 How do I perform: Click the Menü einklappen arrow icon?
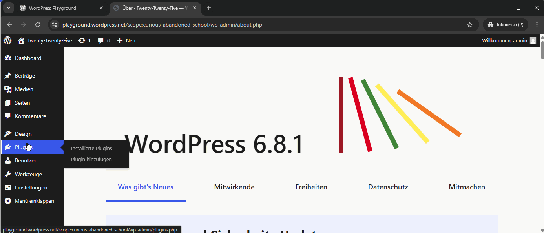8,201
